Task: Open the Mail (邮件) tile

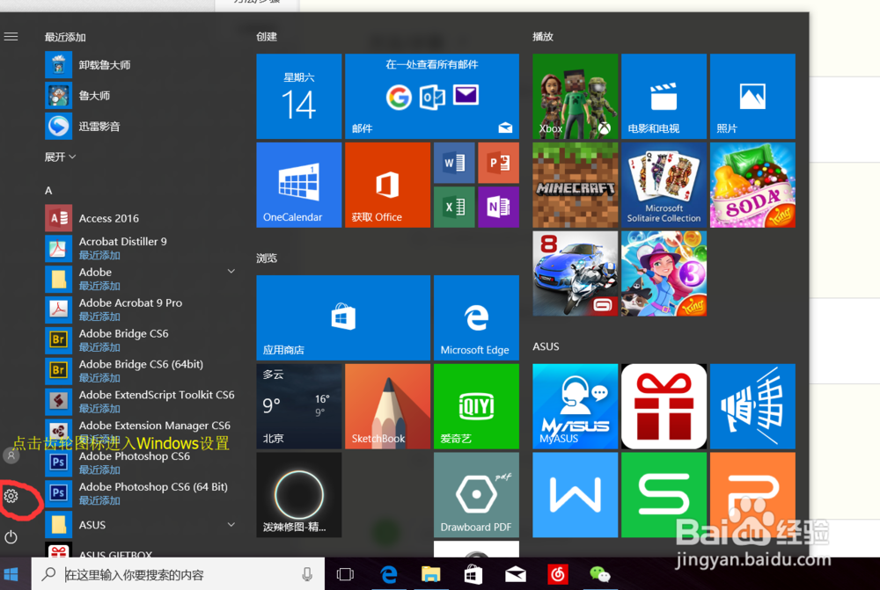Action: click(431, 96)
